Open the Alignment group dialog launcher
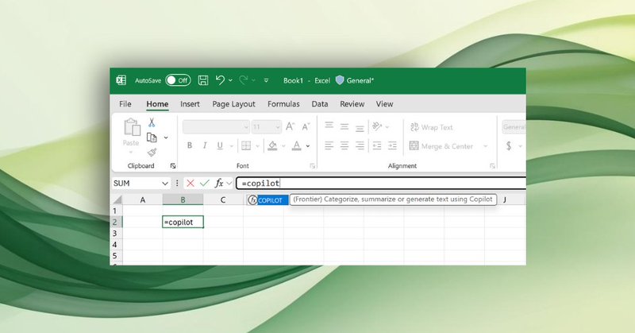Viewport: 635px width, 333px height. coord(492,166)
